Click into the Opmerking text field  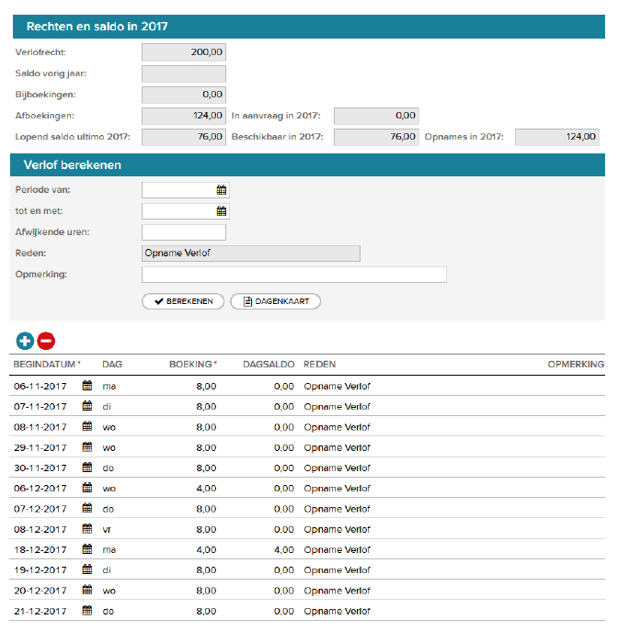coord(293,275)
